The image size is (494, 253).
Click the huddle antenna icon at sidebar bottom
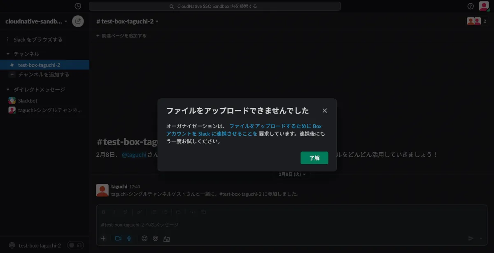(x=12, y=245)
